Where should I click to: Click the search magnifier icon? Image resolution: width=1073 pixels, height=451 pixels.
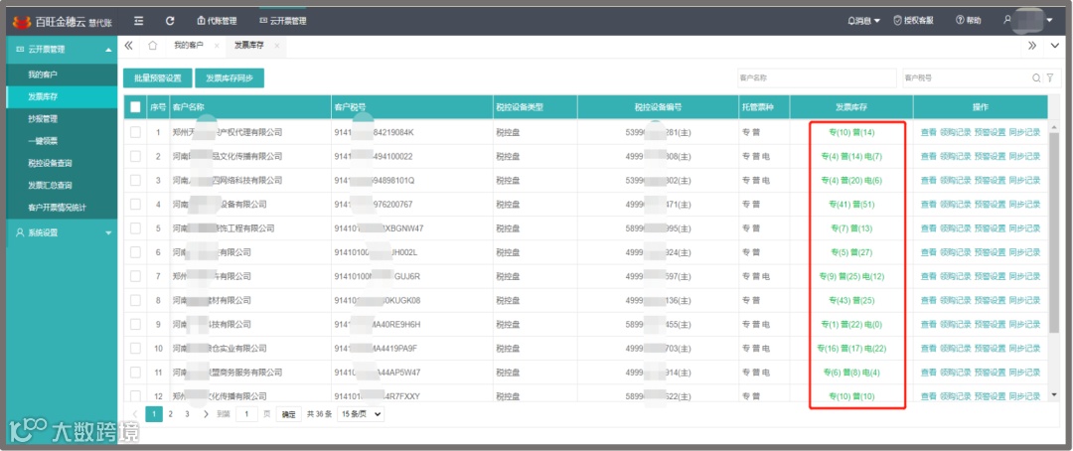[x=1036, y=78]
